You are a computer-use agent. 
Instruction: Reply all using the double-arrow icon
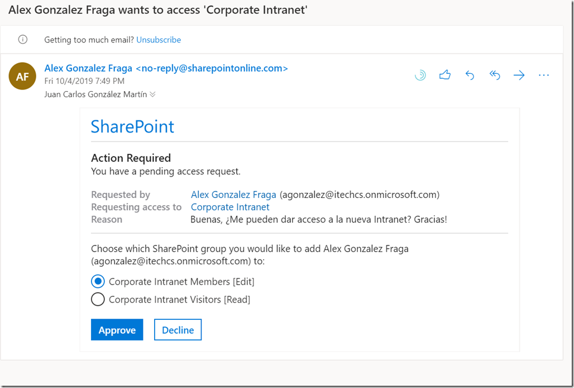tap(495, 74)
